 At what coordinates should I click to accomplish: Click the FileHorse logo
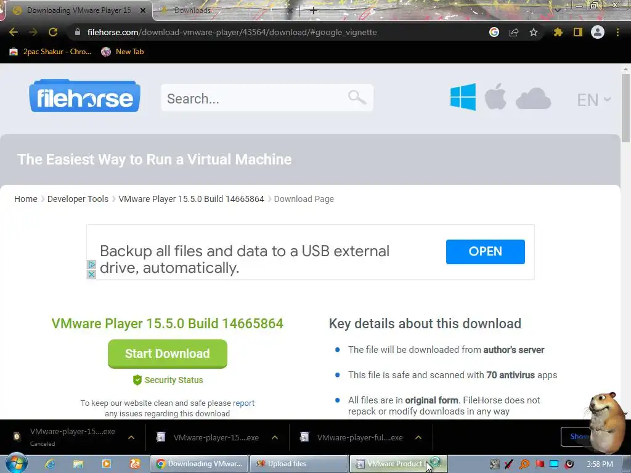[84, 95]
